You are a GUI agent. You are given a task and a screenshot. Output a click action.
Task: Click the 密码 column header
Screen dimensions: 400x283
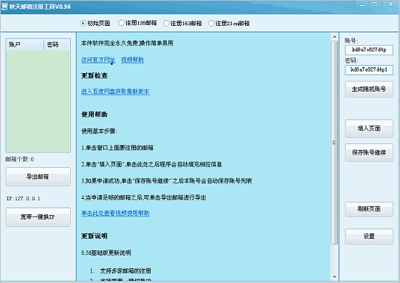pyautogui.click(x=57, y=44)
